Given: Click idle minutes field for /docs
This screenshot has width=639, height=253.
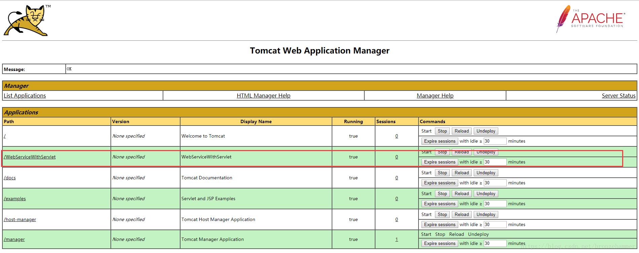Looking at the screenshot, I should 495,183.
